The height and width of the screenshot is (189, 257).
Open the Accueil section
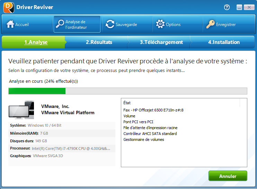pyautogui.click(x=27, y=24)
